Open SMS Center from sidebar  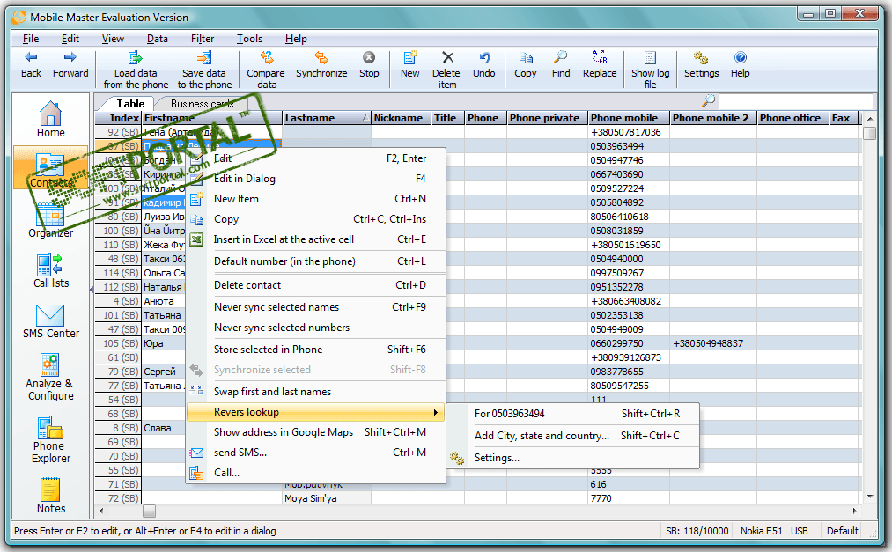(51, 321)
